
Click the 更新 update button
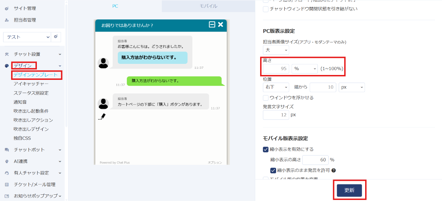pyautogui.click(x=349, y=191)
